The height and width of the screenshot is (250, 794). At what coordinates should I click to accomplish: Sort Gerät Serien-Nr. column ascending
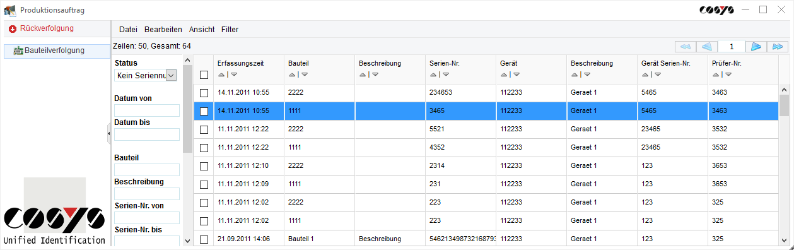(x=645, y=74)
